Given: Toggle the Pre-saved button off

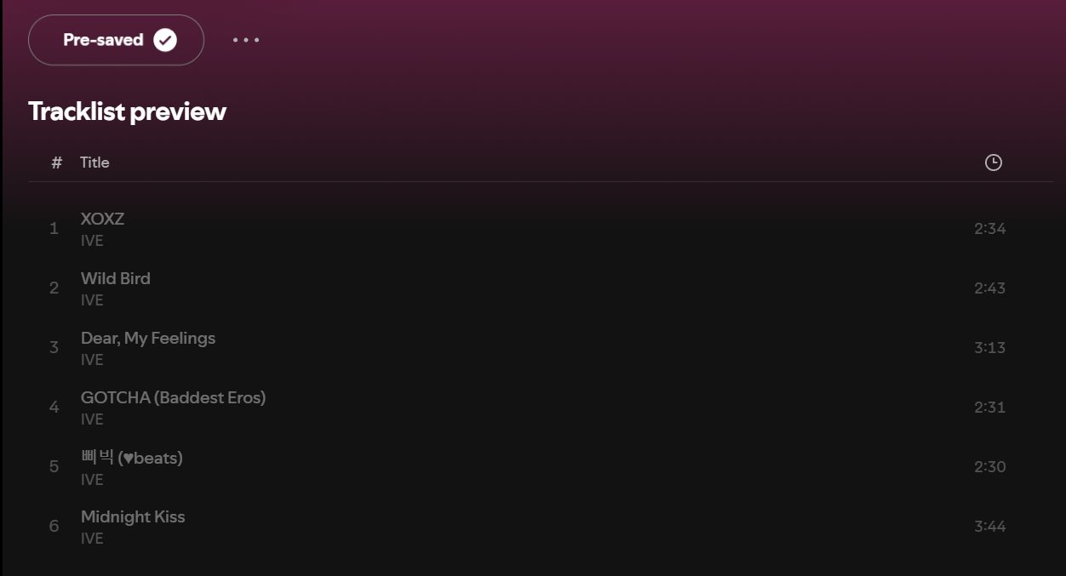Looking at the screenshot, I should [x=117, y=40].
